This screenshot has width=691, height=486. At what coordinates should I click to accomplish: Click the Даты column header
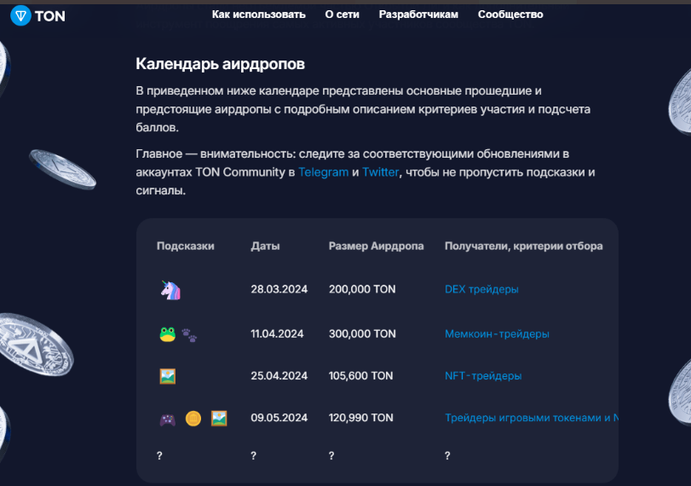[265, 246]
